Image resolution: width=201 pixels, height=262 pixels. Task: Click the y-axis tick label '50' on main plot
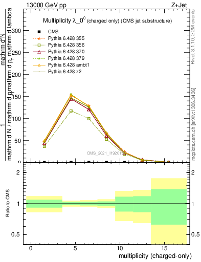(x=17, y=141)
